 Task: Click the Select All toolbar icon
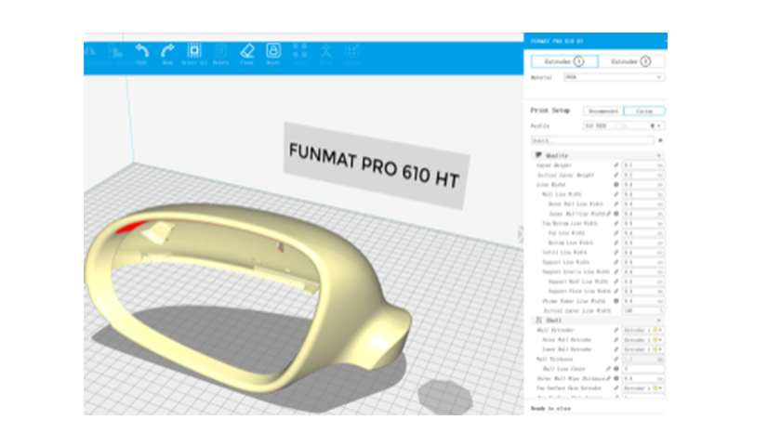194,53
